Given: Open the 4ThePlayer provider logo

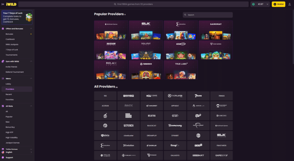Looking at the screenshot, I should click(x=175, y=96).
